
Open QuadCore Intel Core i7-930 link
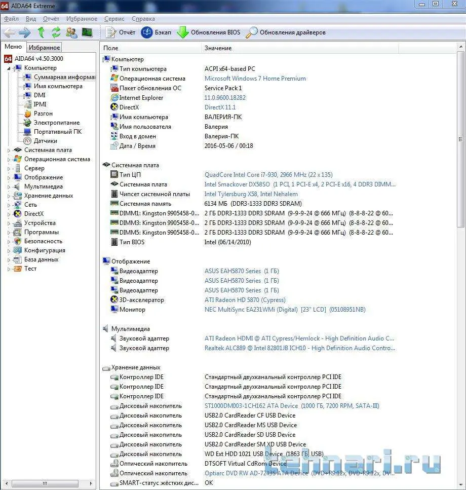pyautogui.click(x=268, y=175)
